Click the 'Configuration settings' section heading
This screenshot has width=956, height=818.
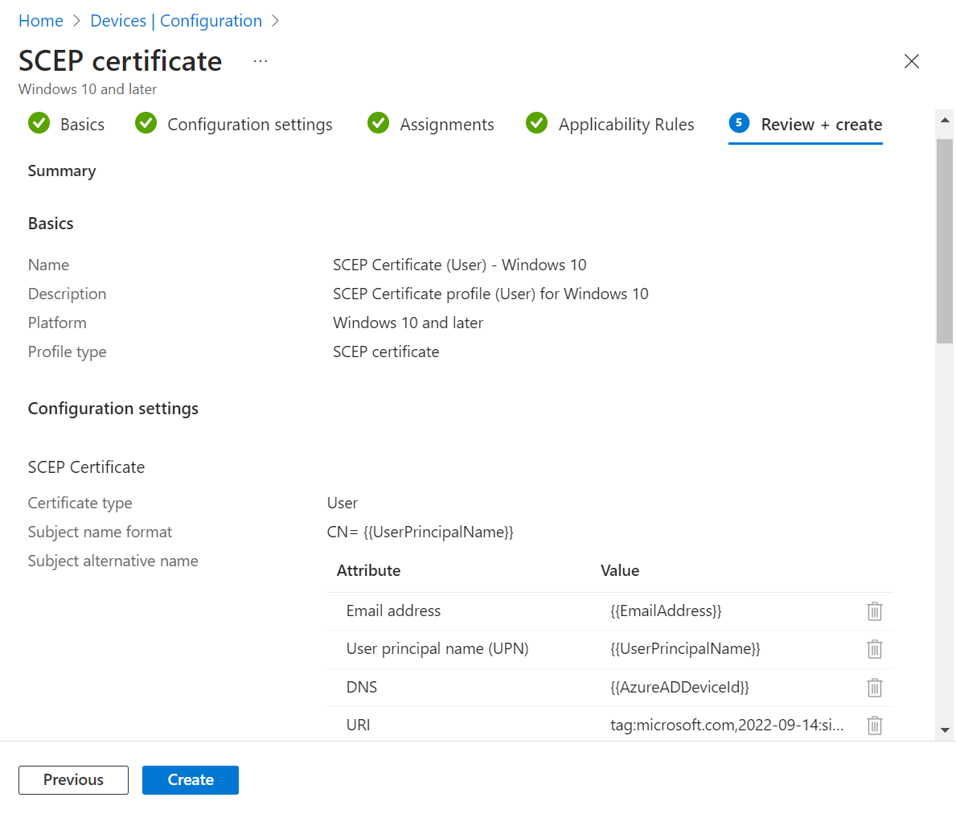pos(113,409)
